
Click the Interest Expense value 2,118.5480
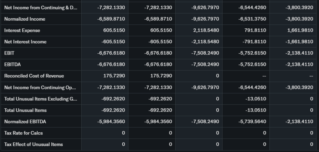coord(205,31)
